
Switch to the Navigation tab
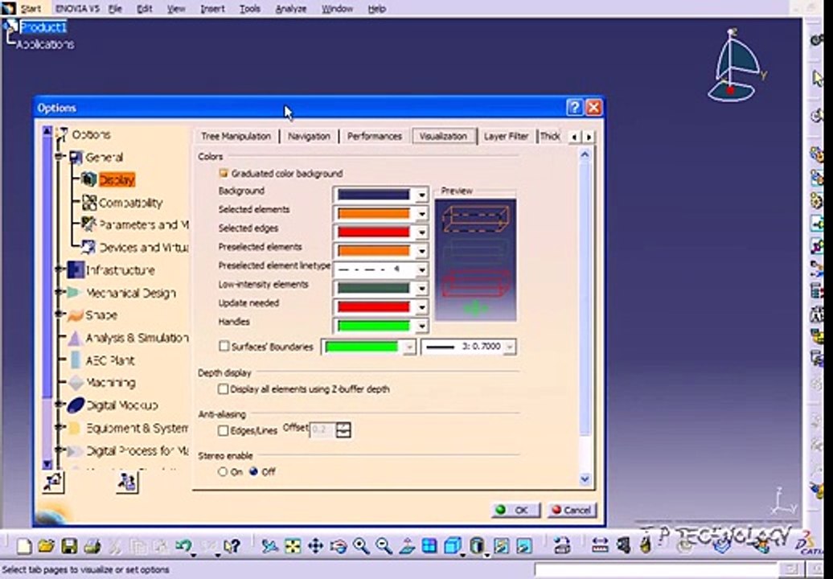click(309, 137)
